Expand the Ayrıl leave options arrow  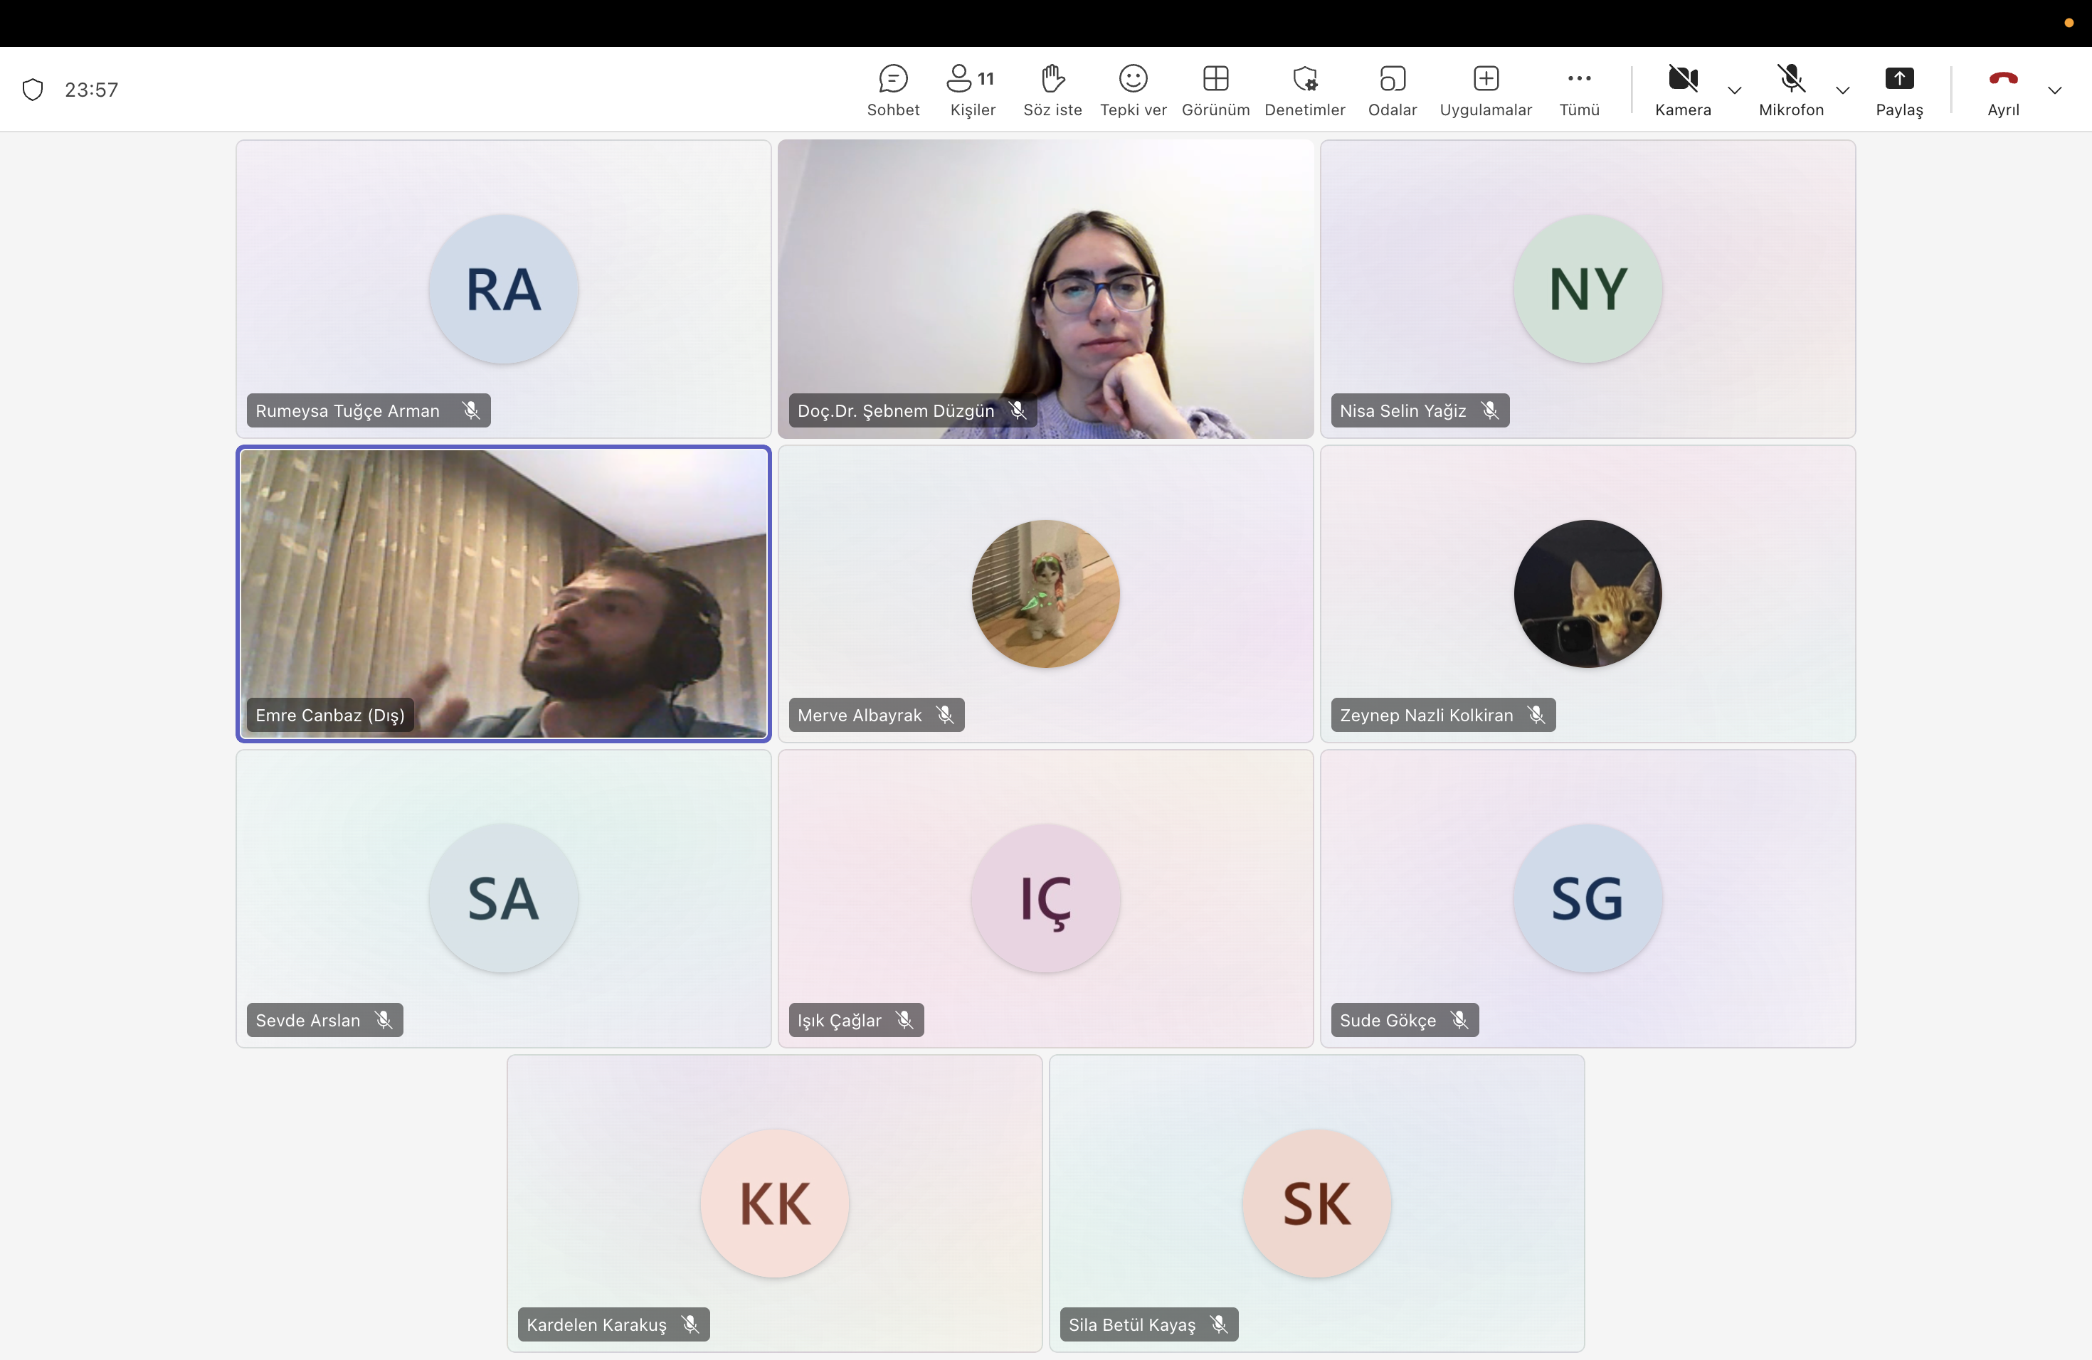[x=2054, y=90]
